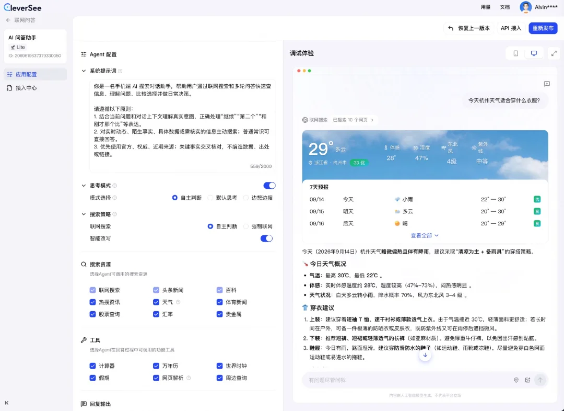Viewport: 564px width, 411px height.
Task: Uncheck 股票查询 search resource
Action: coord(92,314)
